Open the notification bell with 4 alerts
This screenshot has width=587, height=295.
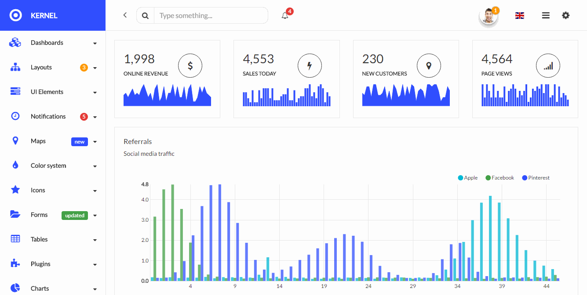click(284, 15)
